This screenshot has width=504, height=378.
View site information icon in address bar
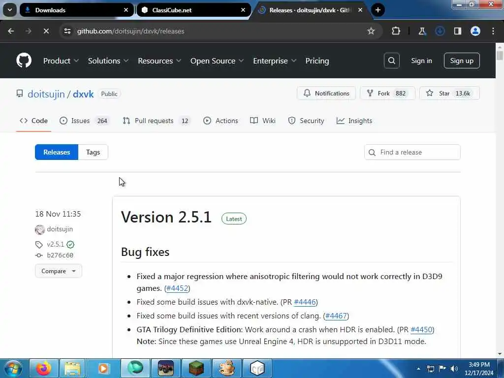click(67, 31)
